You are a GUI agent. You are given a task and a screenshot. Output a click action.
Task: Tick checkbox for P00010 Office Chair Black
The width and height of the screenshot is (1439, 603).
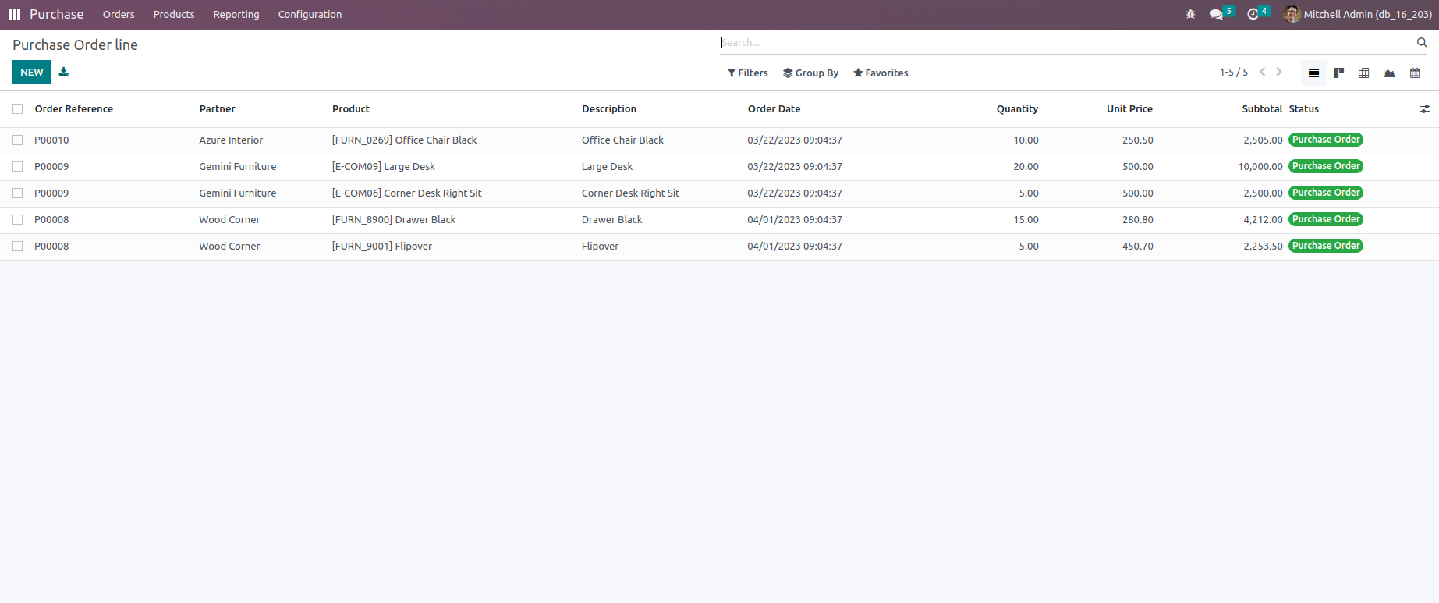[18, 140]
